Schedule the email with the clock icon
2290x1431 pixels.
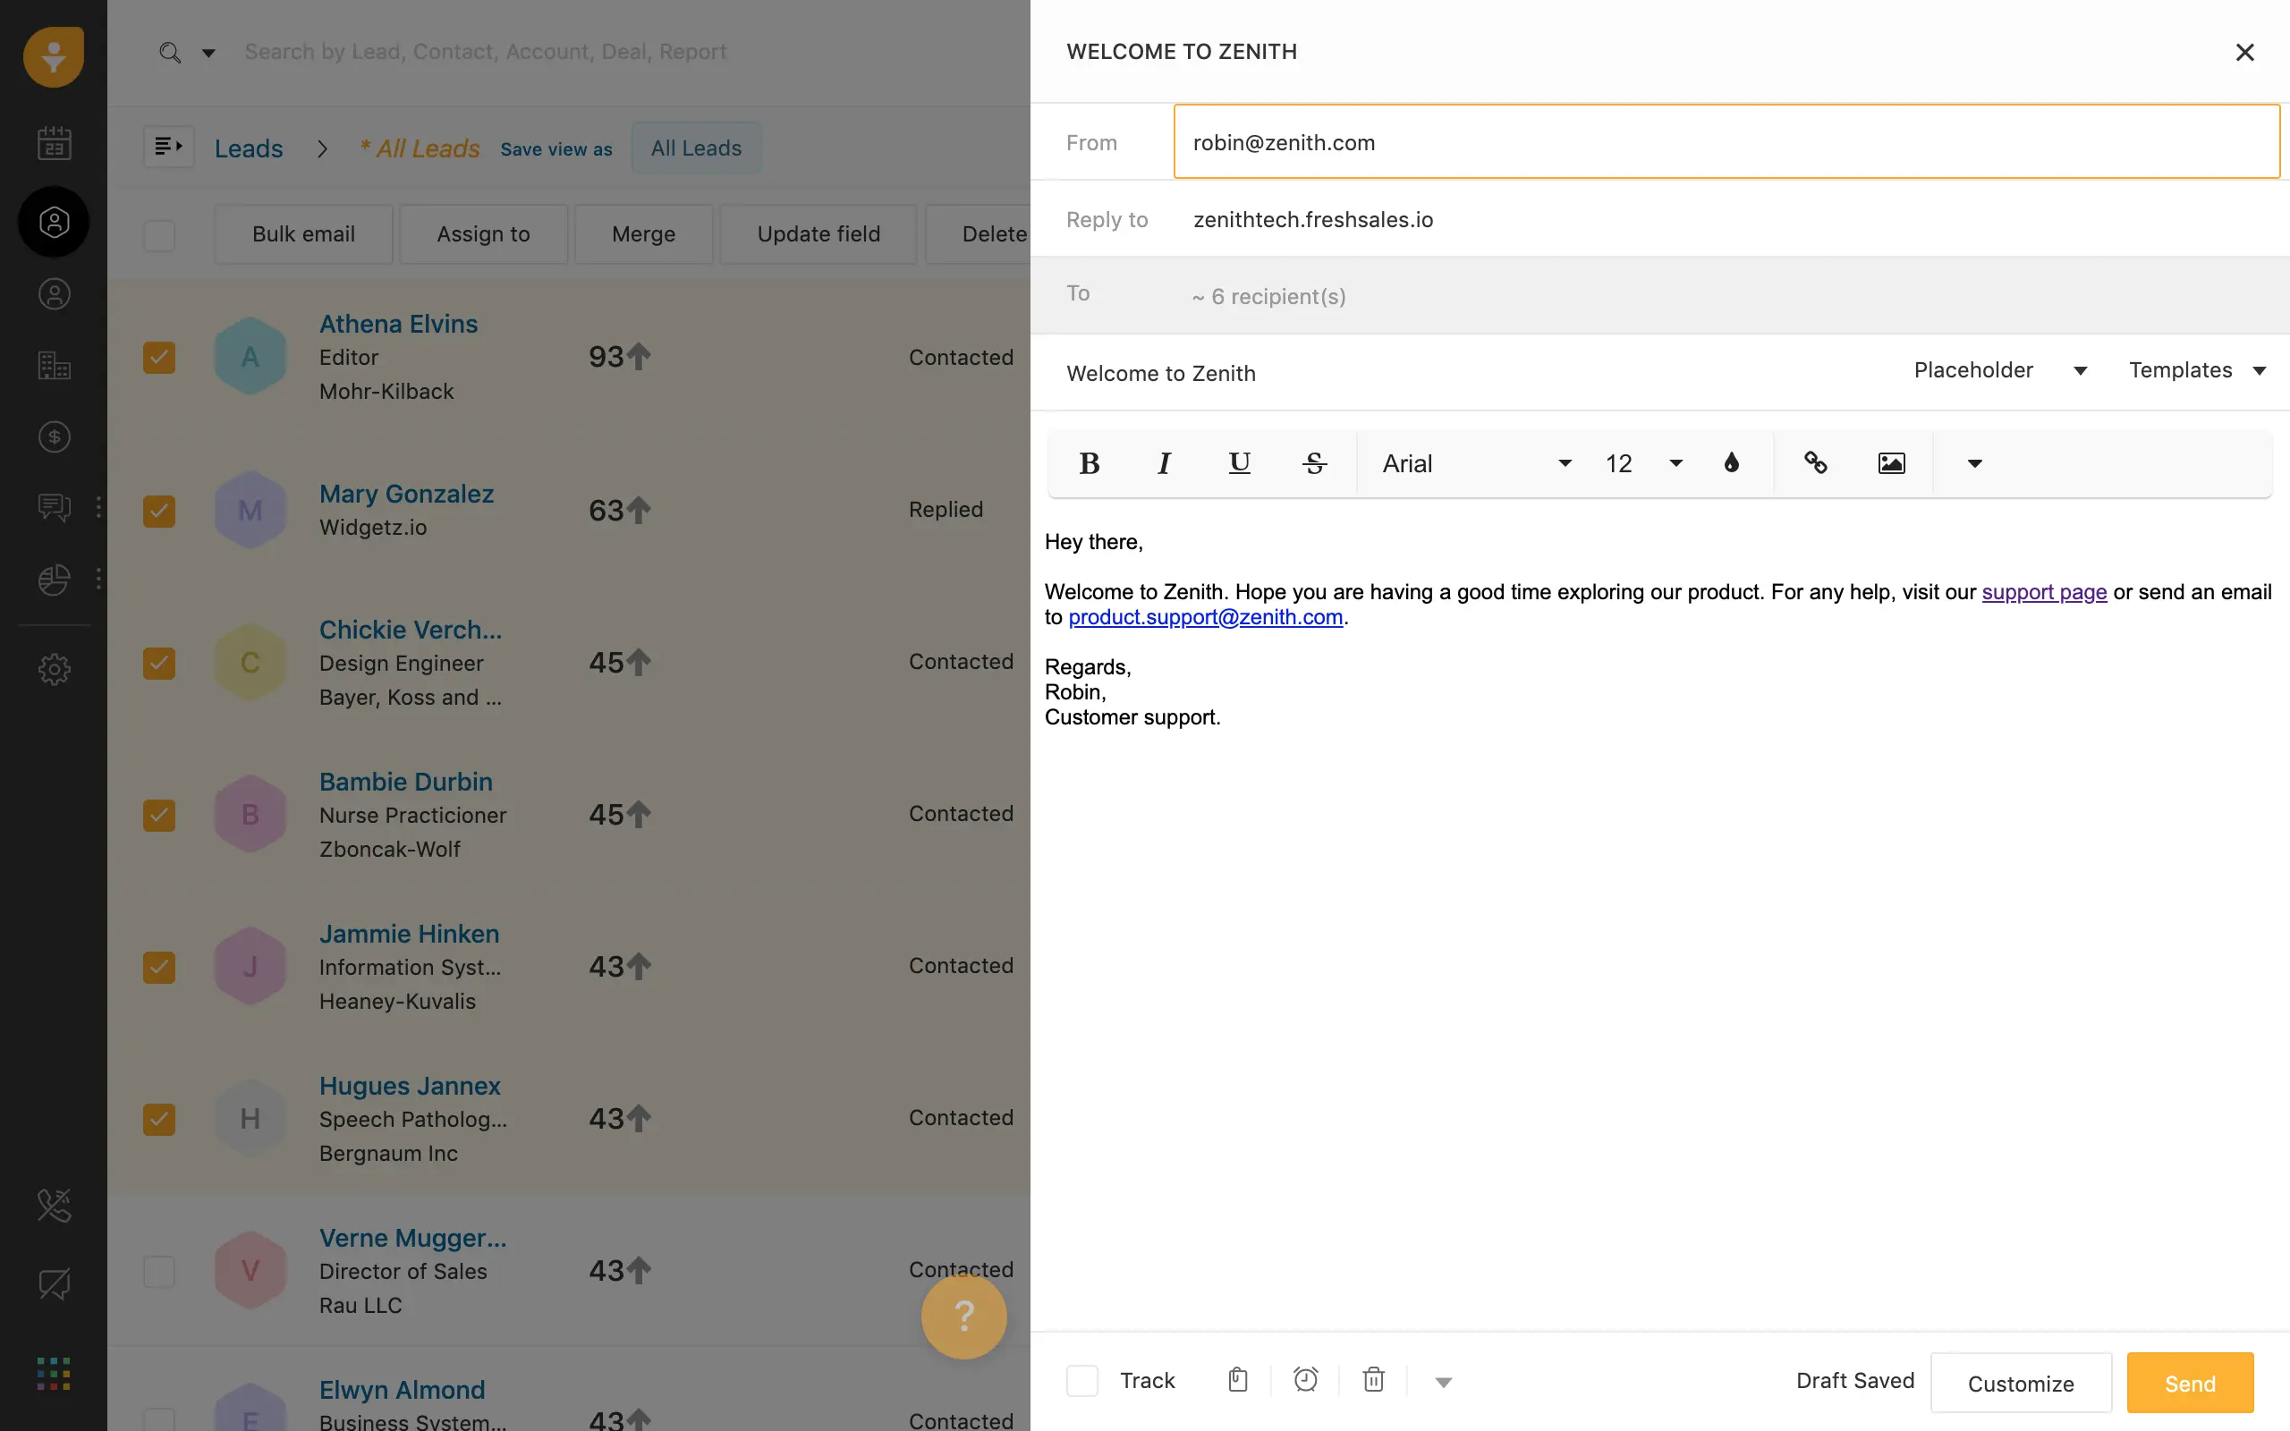[1306, 1380]
